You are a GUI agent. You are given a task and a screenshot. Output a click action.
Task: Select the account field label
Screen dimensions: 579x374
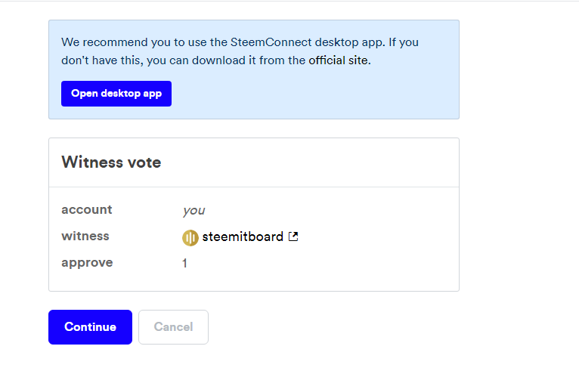click(86, 210)
